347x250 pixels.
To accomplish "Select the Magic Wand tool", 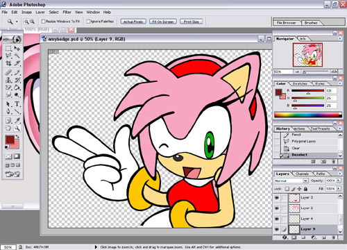I will (x=17, y=56).
